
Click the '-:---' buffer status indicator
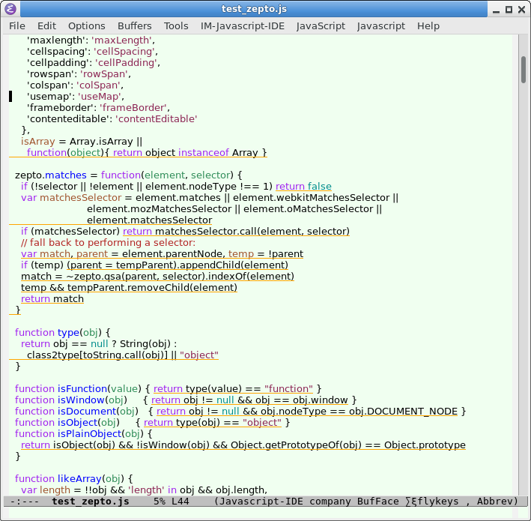point(25,502)
